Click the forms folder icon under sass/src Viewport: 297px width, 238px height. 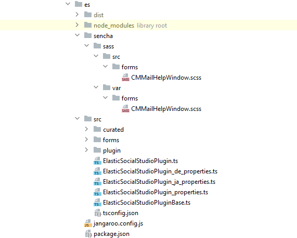(116, 67)
